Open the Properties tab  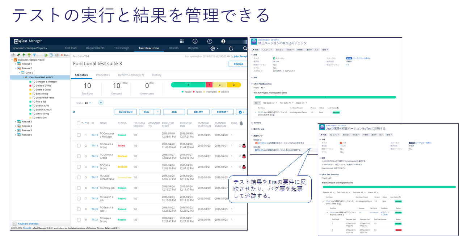103,75
